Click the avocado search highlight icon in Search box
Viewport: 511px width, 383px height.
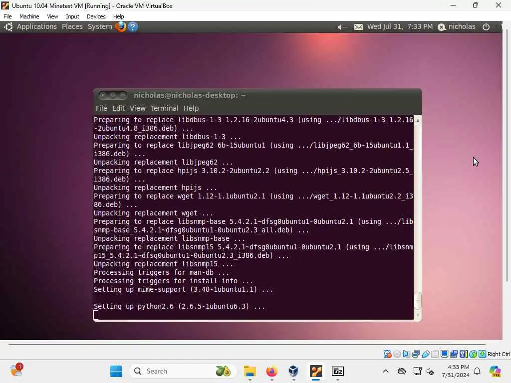point(223,371)
